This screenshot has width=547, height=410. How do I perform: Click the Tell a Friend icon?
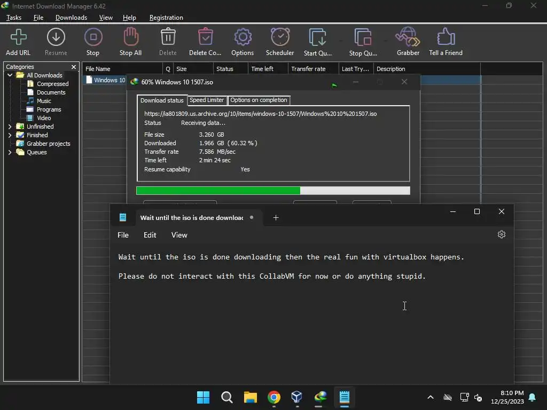click(x=446, y=37)
